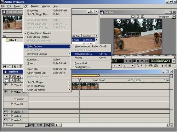
Task: Click the binoculars Find icon in Project window
Action: pos(5,67)
